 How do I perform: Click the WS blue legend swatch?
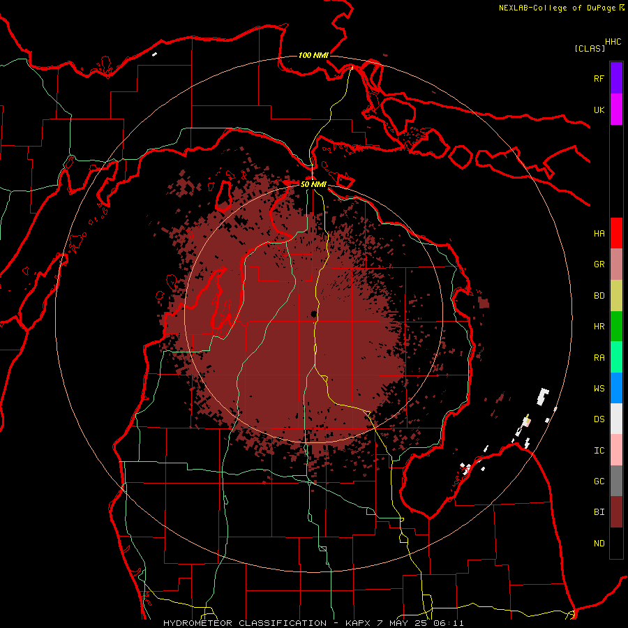click(x=616, y=388)
